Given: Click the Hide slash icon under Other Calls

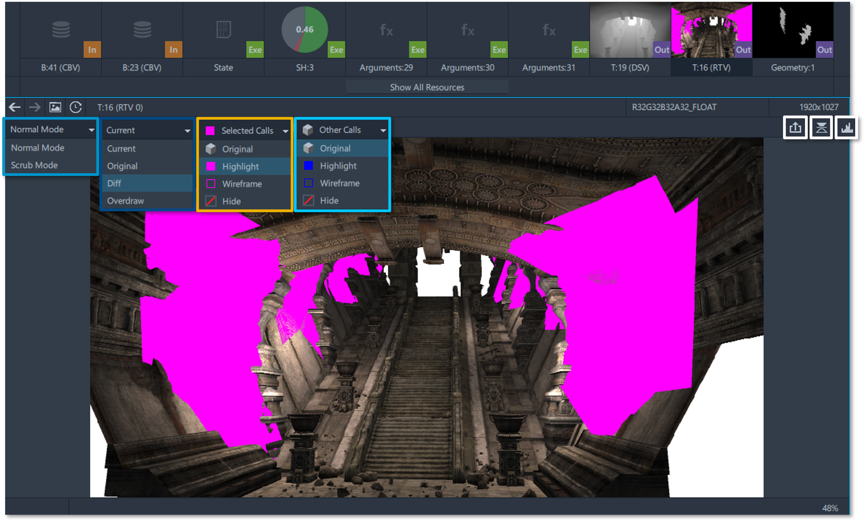Looking at the screenshot, I should [308, 201].
